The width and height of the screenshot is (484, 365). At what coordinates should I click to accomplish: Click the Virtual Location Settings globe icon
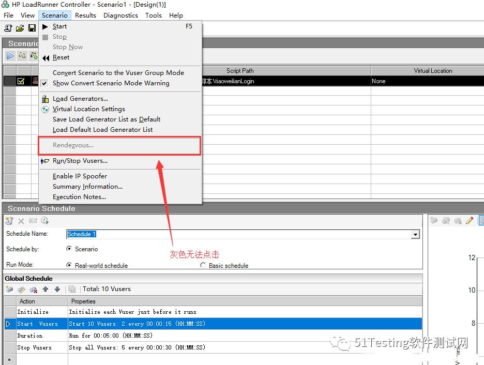click(45, 110)
